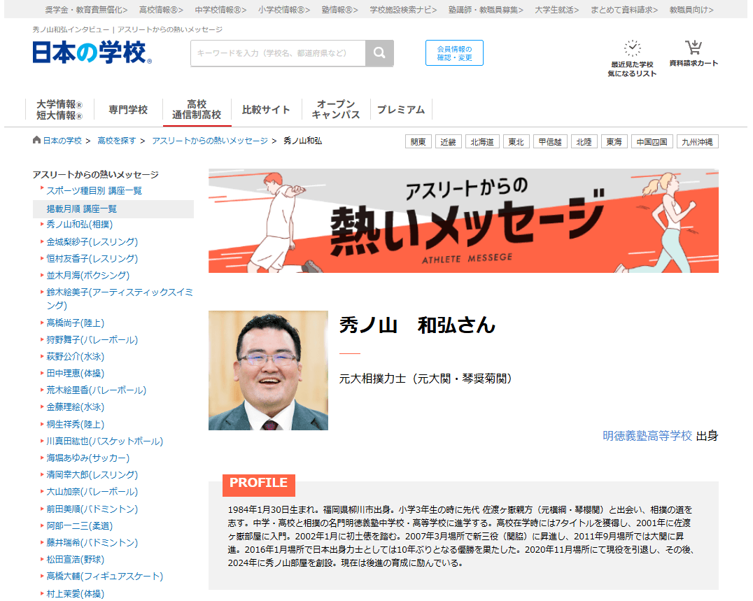Open 松田宣浩(野球) sidebar link
The height and width of the screenshot is (601, 753).
coord(76,559)
